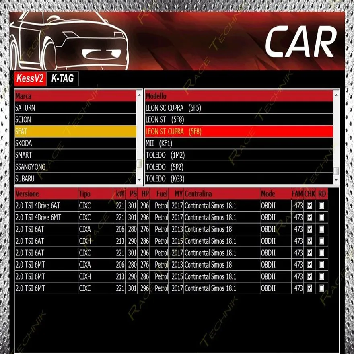Select MII (KF1) model

point(239,143)
